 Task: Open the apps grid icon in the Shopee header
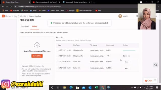[x=137, y=16]
